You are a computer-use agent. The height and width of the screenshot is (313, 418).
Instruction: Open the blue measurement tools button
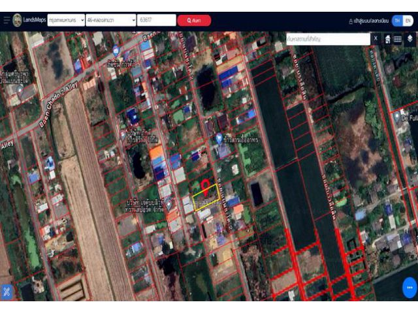pos(7,291)
